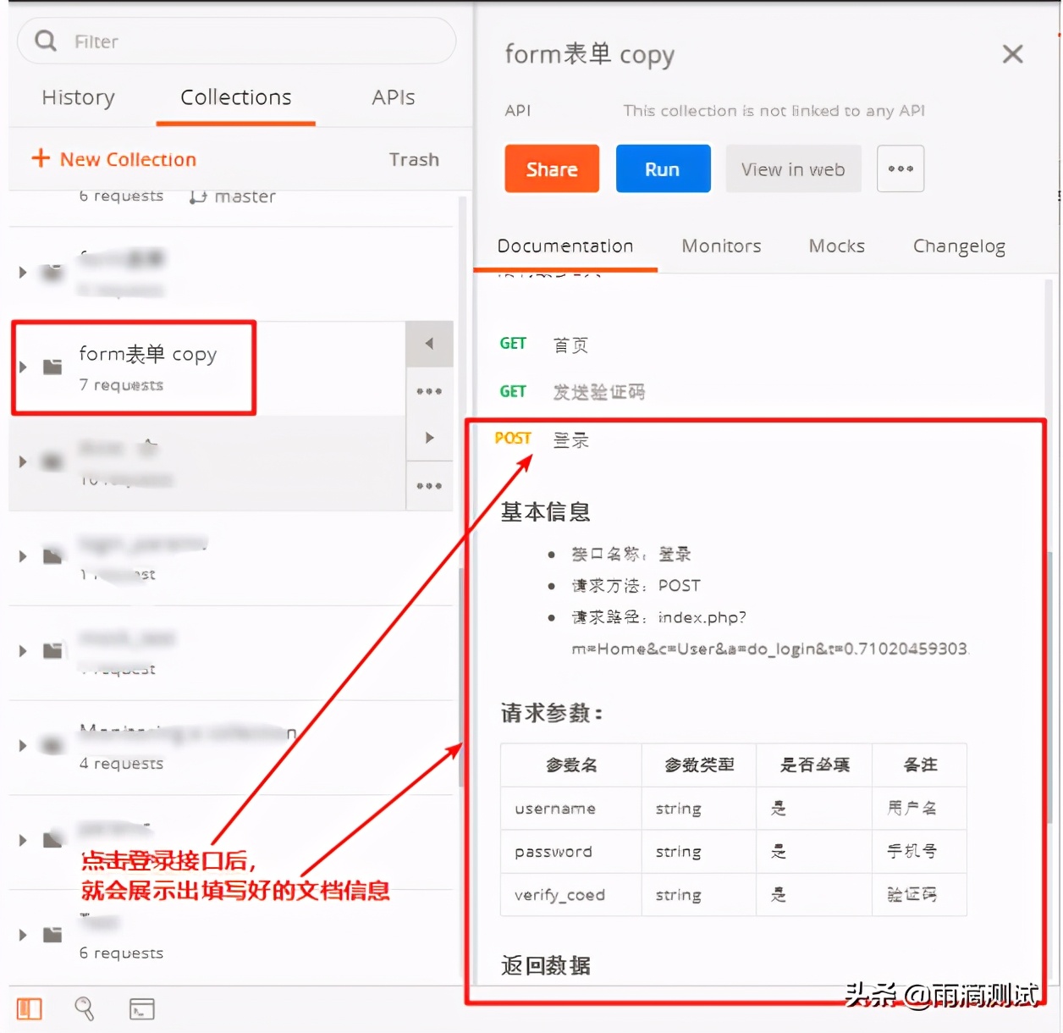Screen dimensions: 1063x1033
Task: Click the Share button
Action: pos(551,168)
